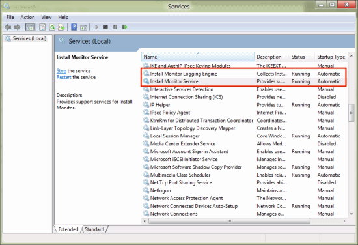Open the Properties toolbar icon
The height and width of the screenshot is (245, 358).
pos(42,27)
